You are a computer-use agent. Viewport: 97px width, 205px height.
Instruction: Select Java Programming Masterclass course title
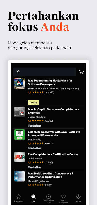pos(50,83)
